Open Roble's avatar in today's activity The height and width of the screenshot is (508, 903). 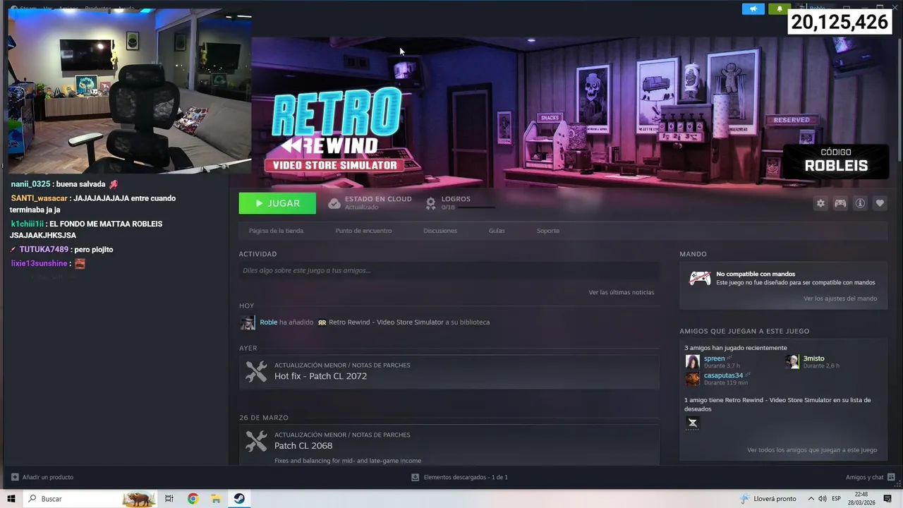click(248, 322)
